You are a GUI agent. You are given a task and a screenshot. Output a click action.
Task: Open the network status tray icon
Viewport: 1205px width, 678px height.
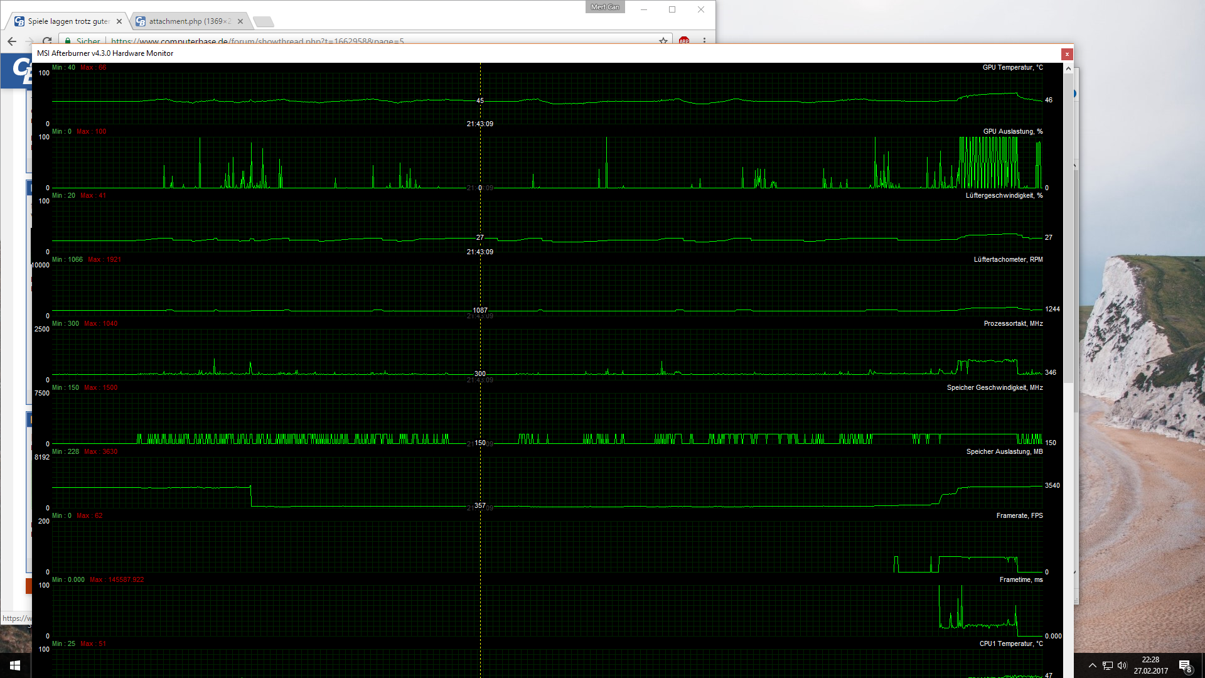pos(1108,665)
